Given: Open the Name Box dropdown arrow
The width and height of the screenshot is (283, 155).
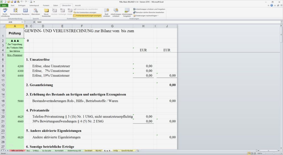Looking at the screenshot, I should pyautogui.click(x=22, y=22).
